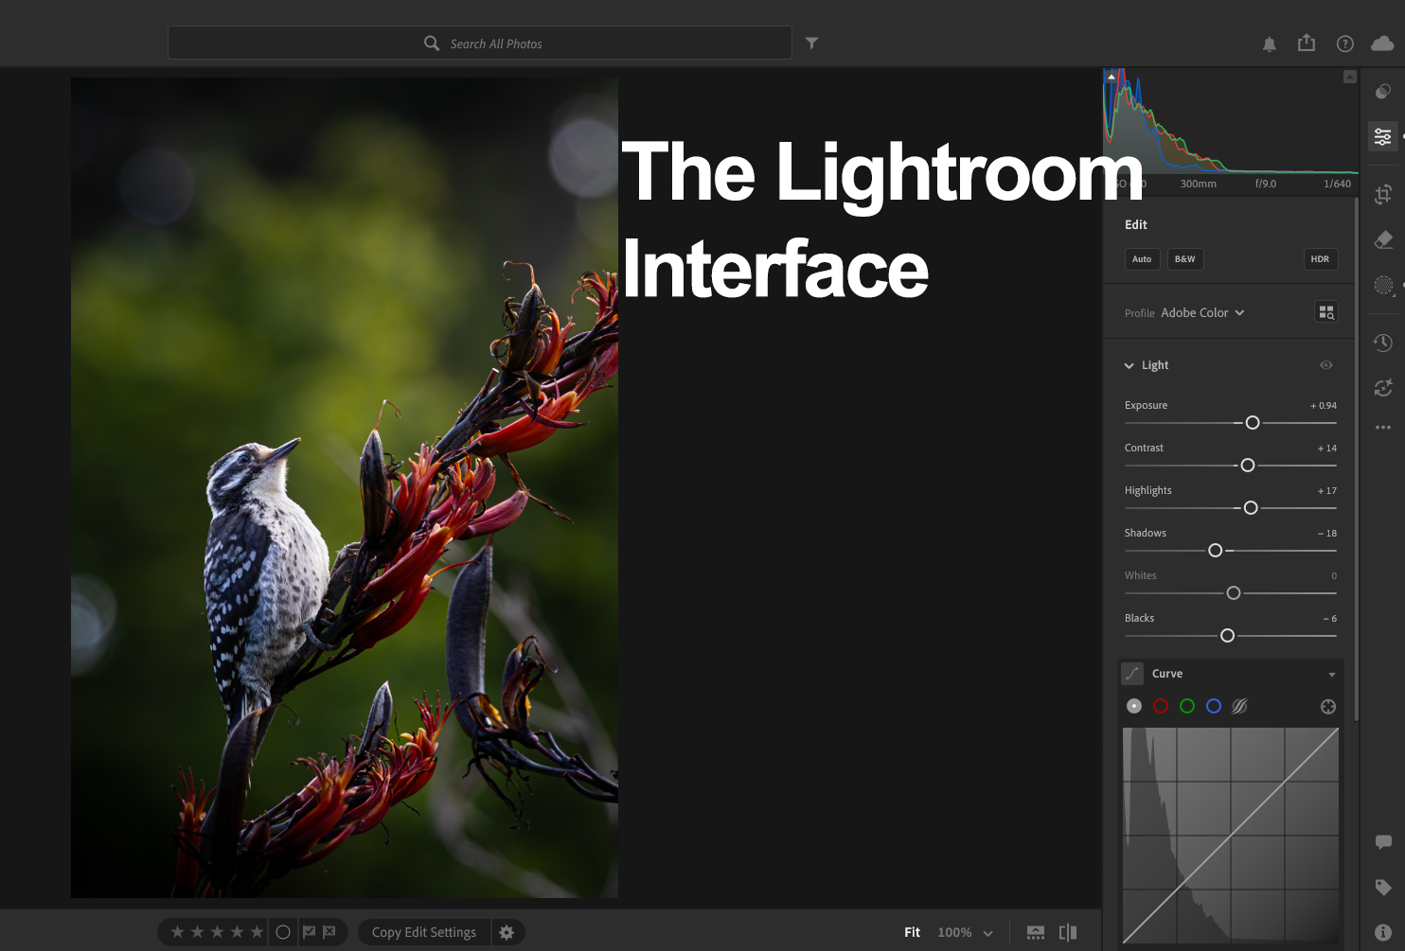
Task: Open the zoom percentage dropdown arrow
Action: (988, 933)
